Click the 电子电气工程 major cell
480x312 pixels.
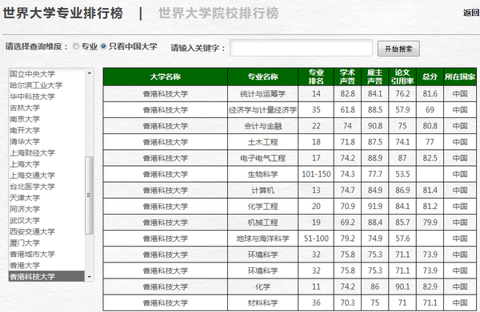[262, 158]
